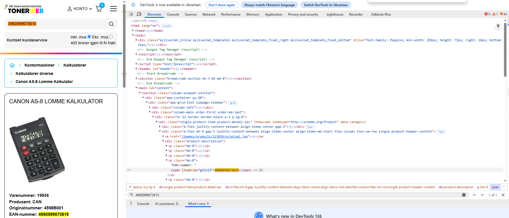Open the Lighthouse tab
The width and height of the screenshot is (509, 218).
coord(335,14)
